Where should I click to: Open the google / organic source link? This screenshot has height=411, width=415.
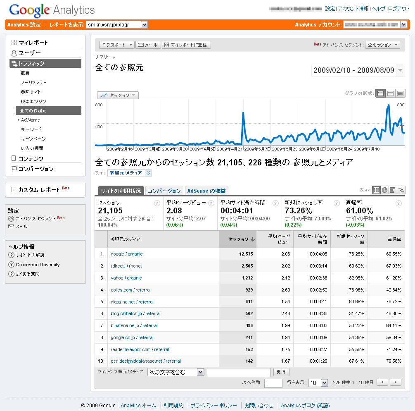(126, 254)
